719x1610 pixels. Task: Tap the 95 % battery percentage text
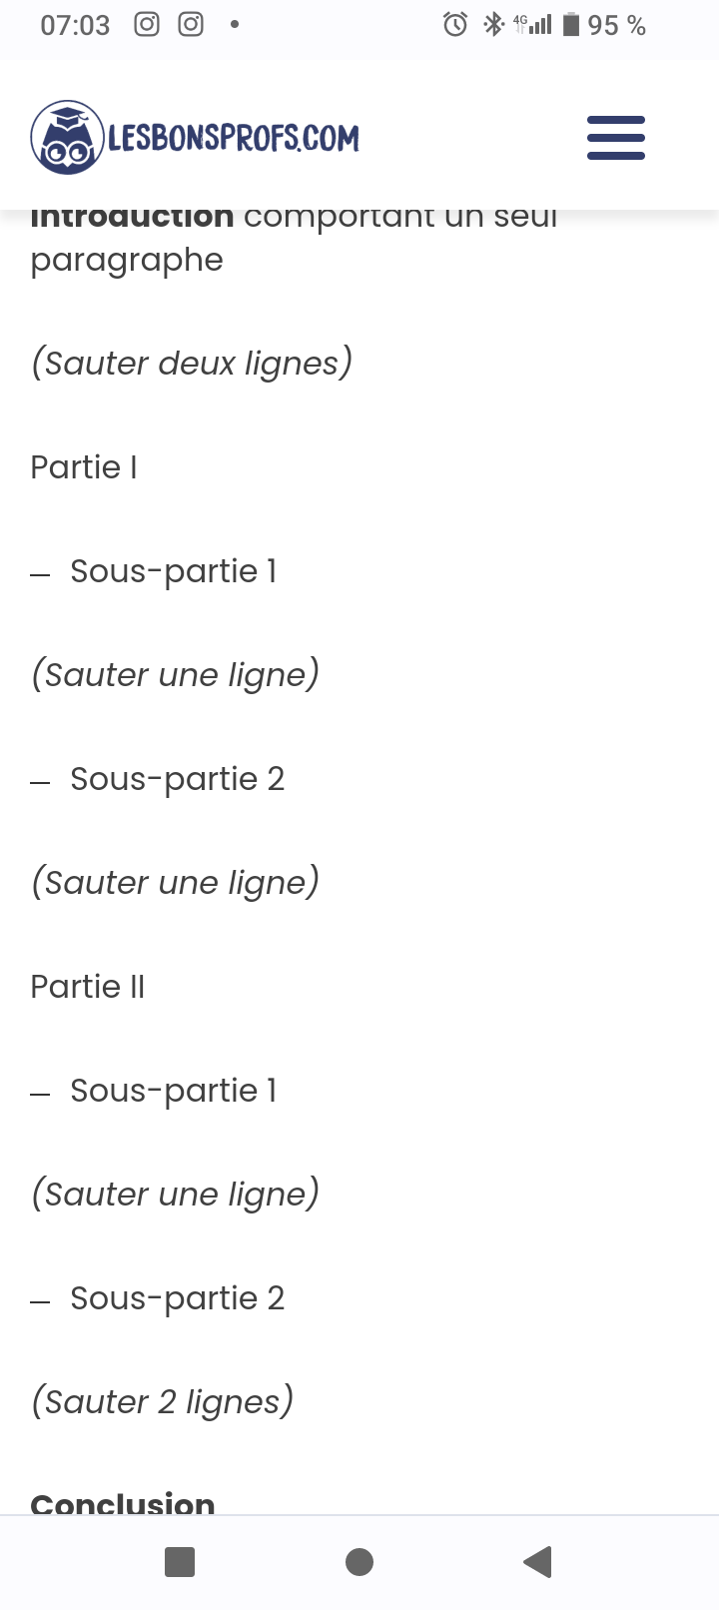(x=616, y=25)
